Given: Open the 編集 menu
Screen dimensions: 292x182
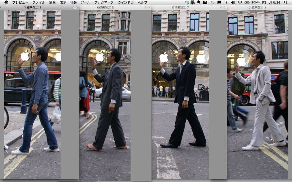Looking at the screenshot, I should (x=53, y=2).
